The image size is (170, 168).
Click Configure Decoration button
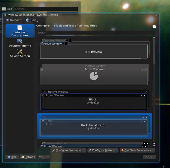tap(69, 150)
